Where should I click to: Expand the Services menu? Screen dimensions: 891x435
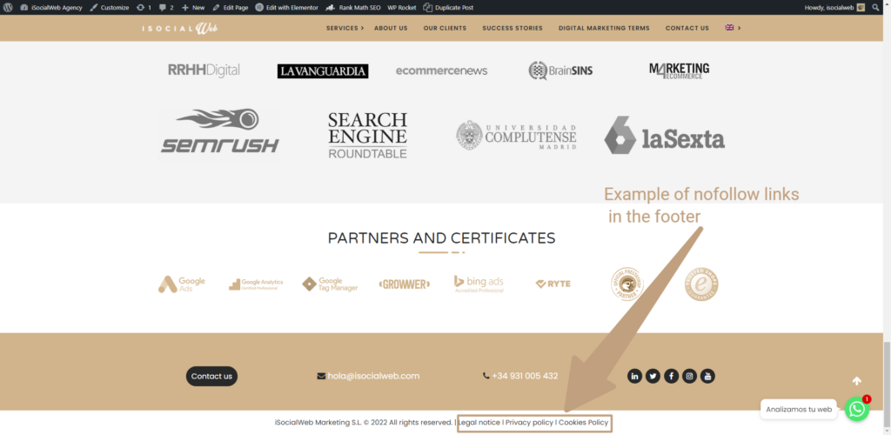[x=345, y=28]
